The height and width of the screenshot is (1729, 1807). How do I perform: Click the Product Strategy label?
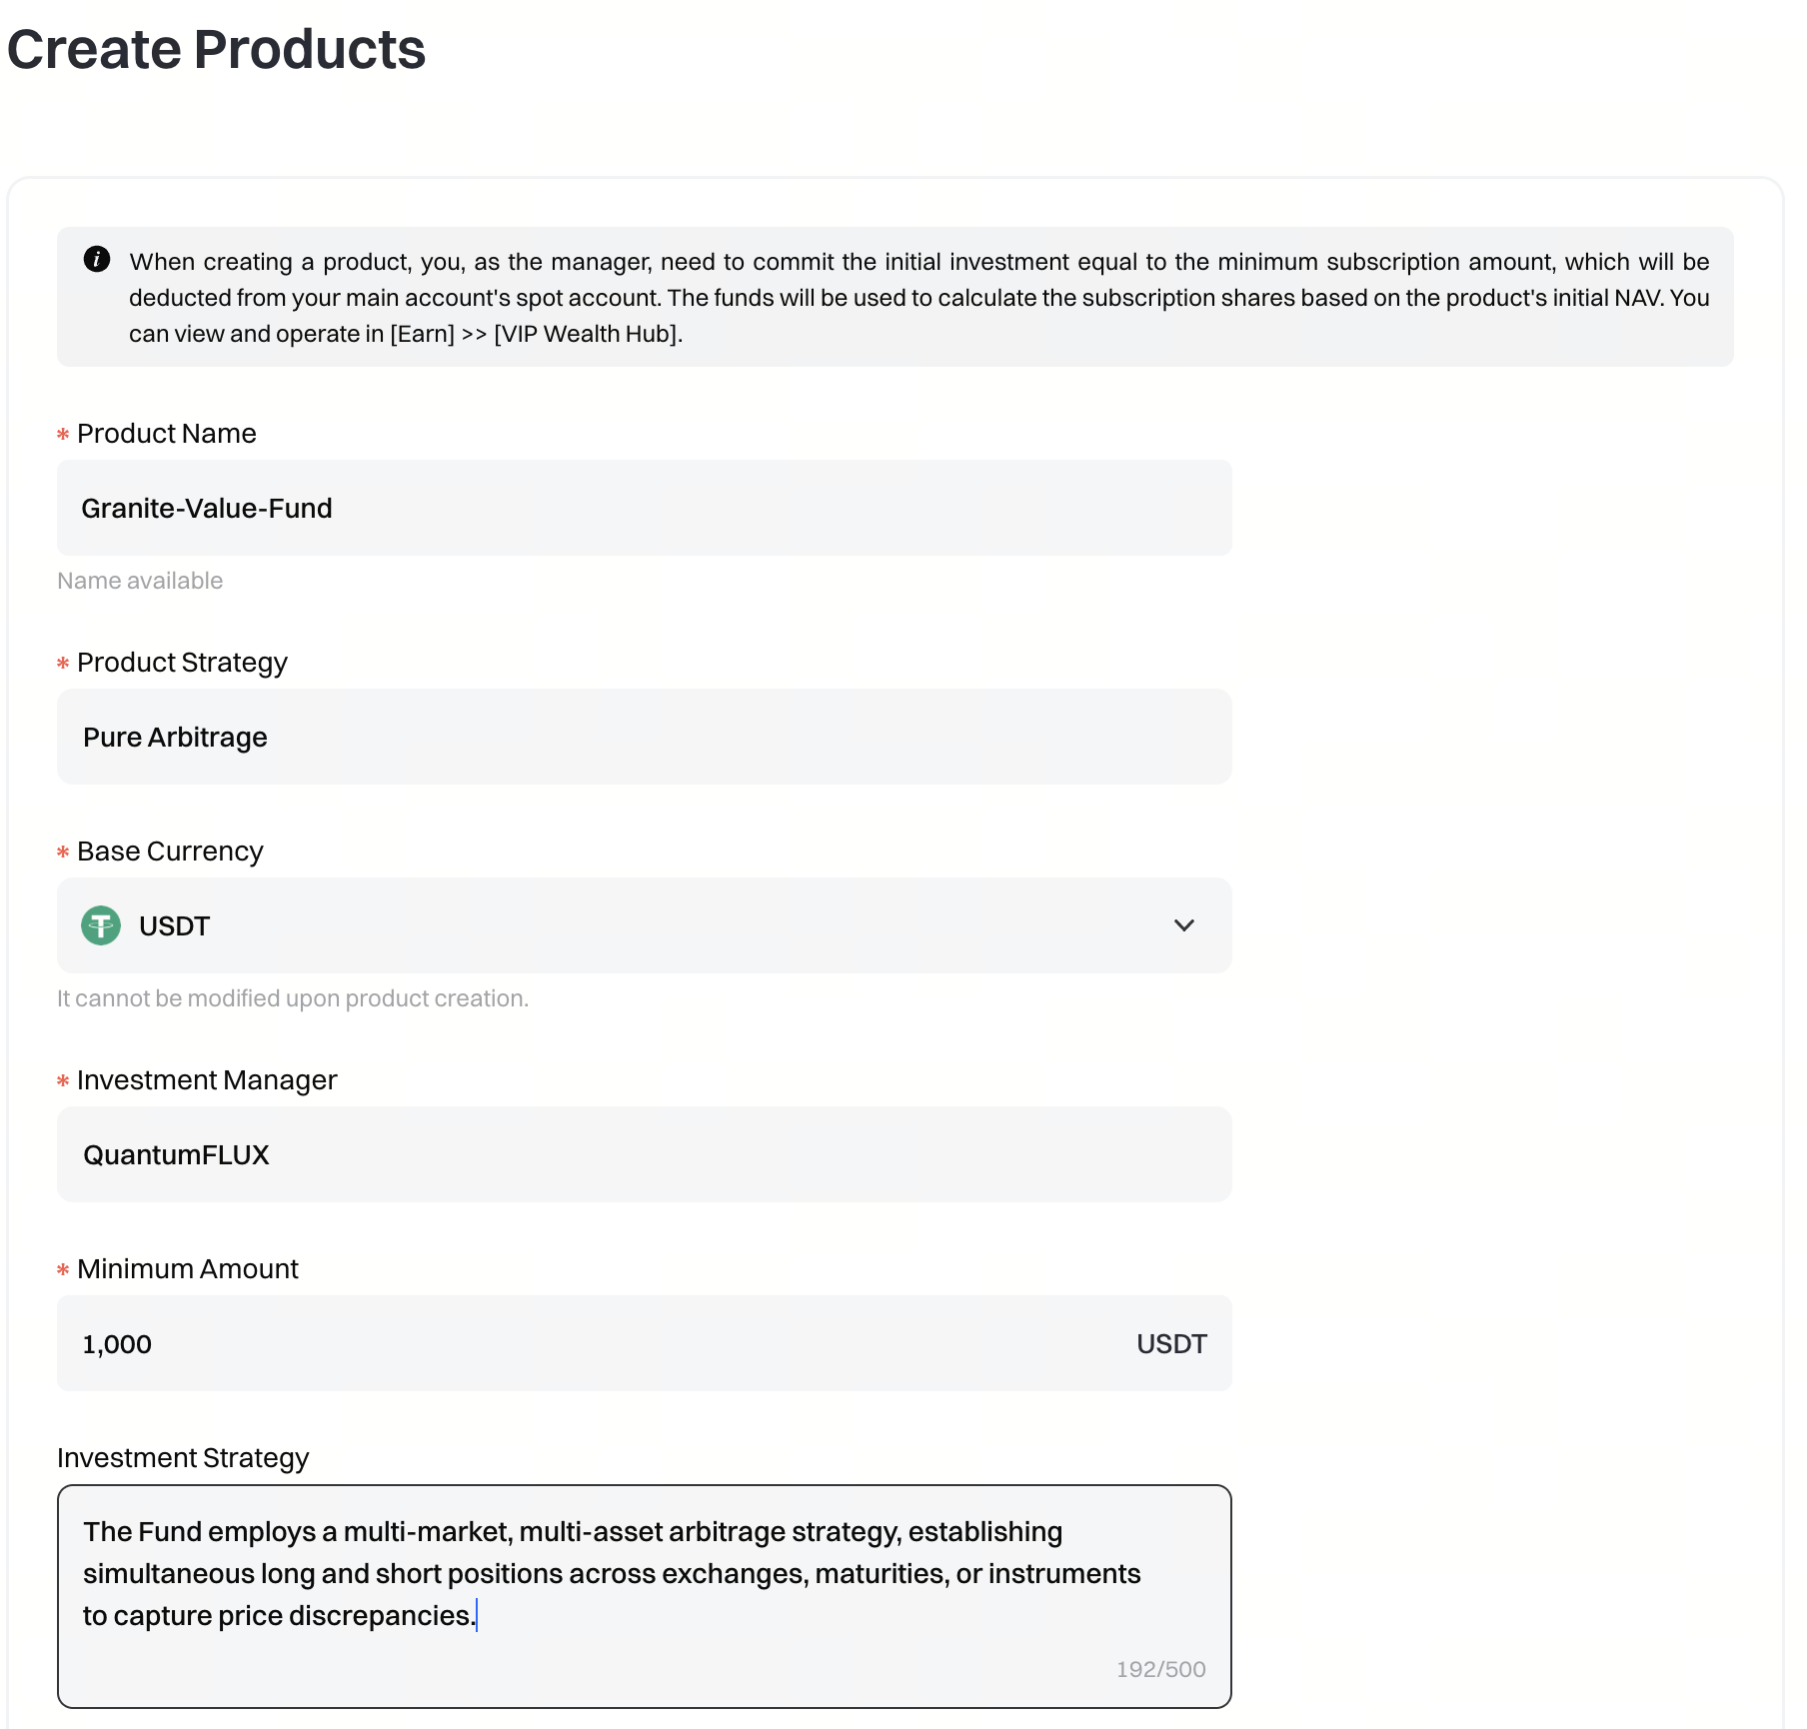(x=182, y=663)
